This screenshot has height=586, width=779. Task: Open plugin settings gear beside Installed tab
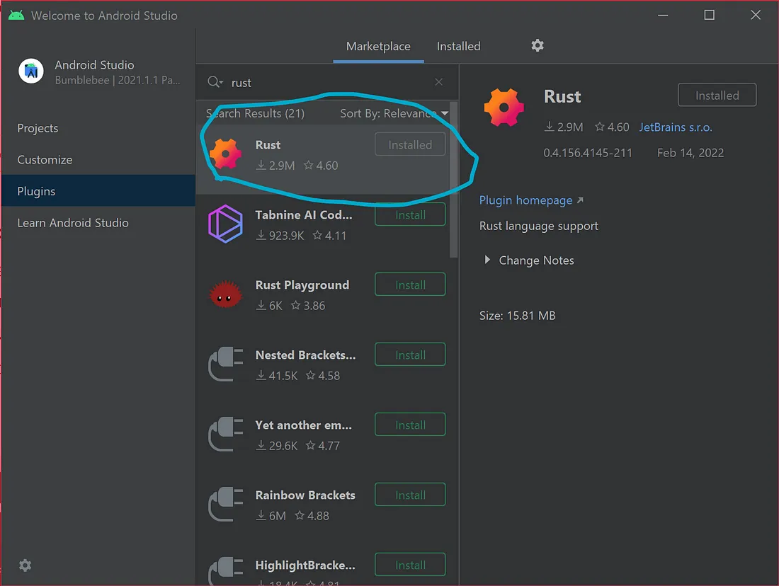(537, 46)
